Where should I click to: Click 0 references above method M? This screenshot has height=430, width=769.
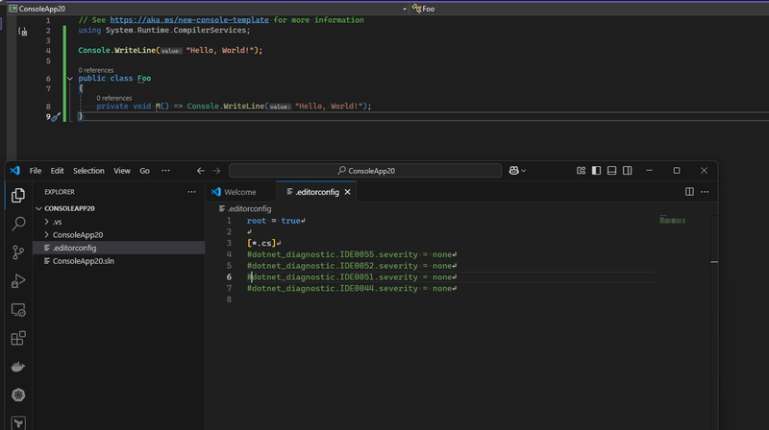point(114,98)
